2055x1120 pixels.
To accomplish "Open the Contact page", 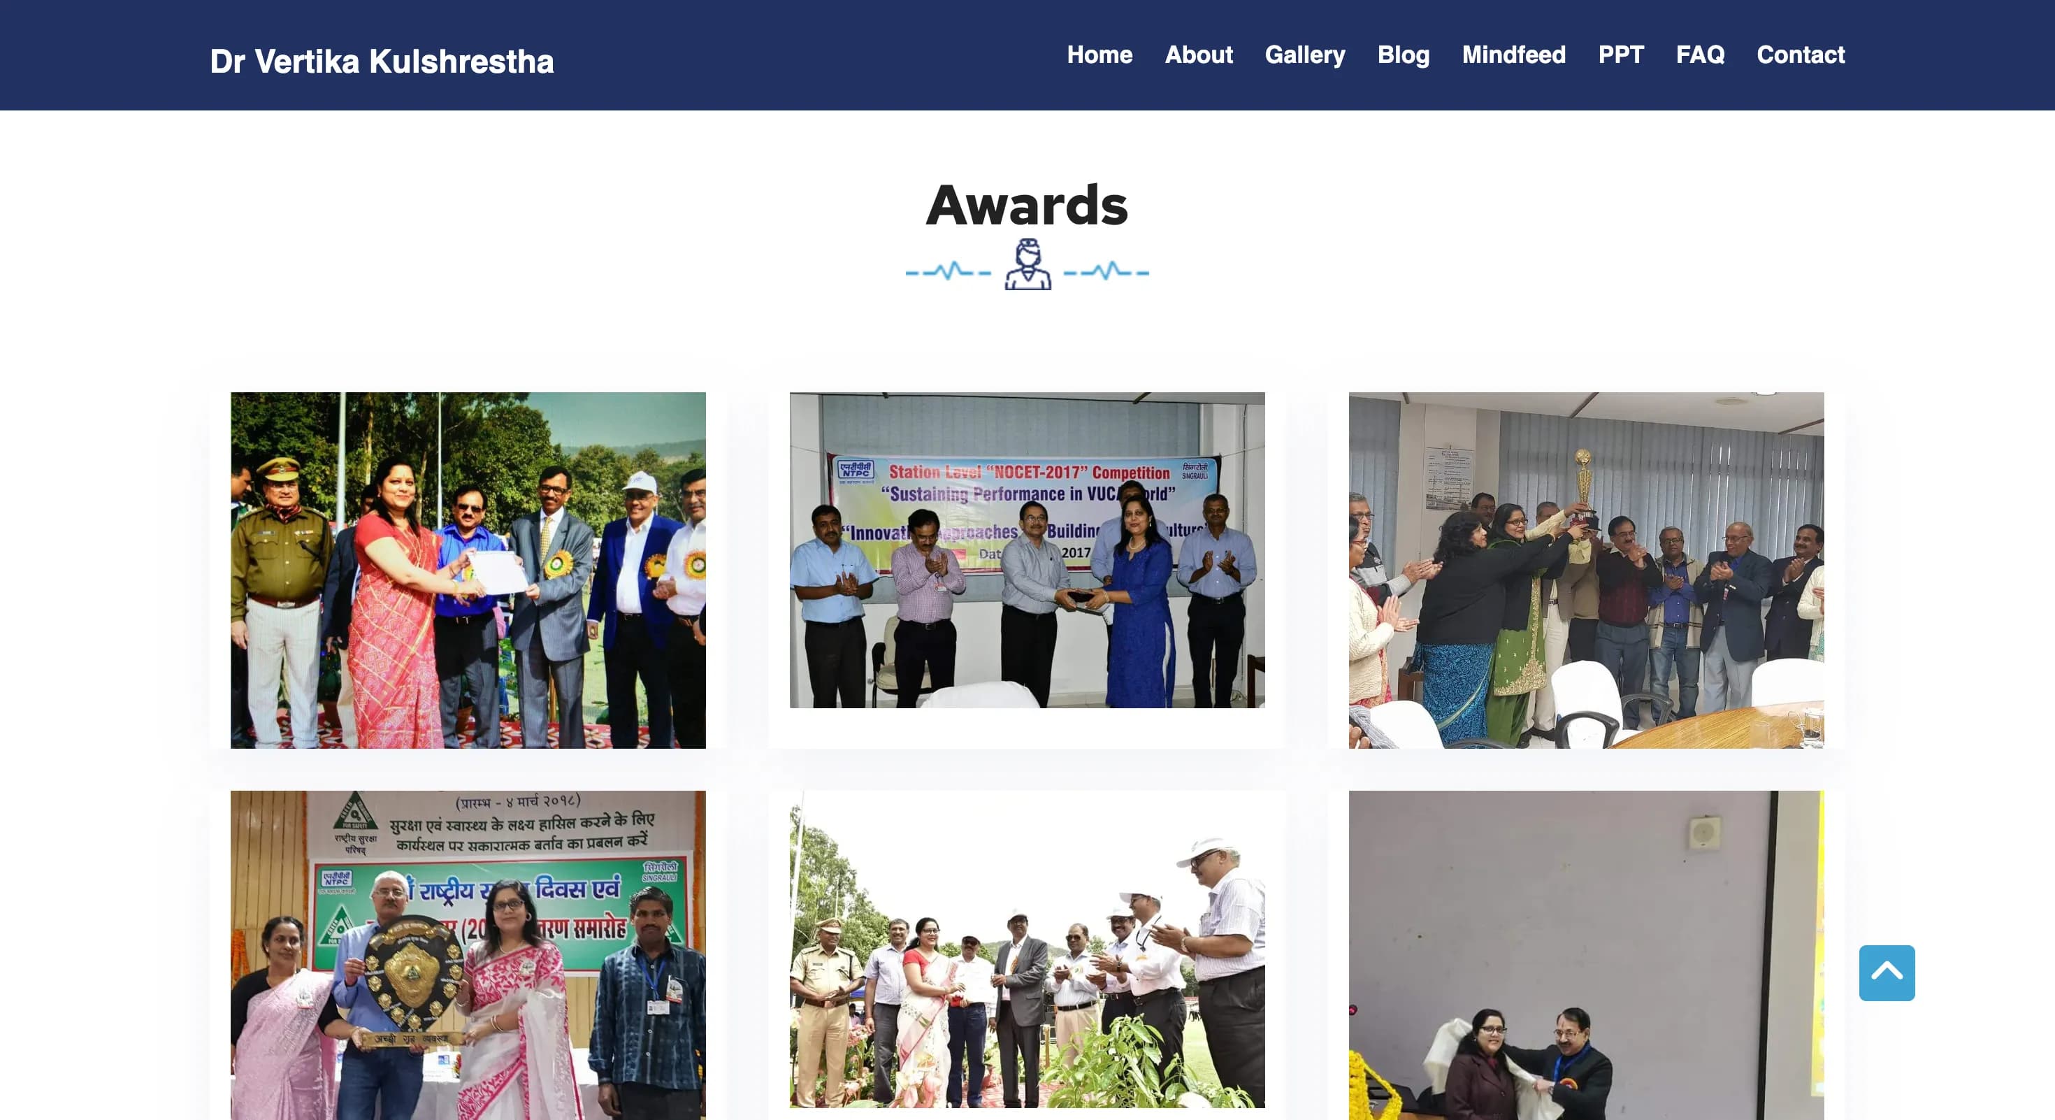I will point(1801,55).
